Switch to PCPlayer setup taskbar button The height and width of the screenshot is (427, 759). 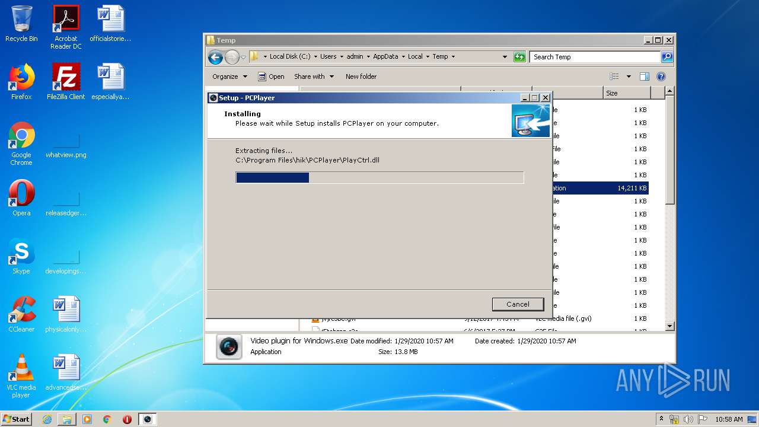coord(147,419)
